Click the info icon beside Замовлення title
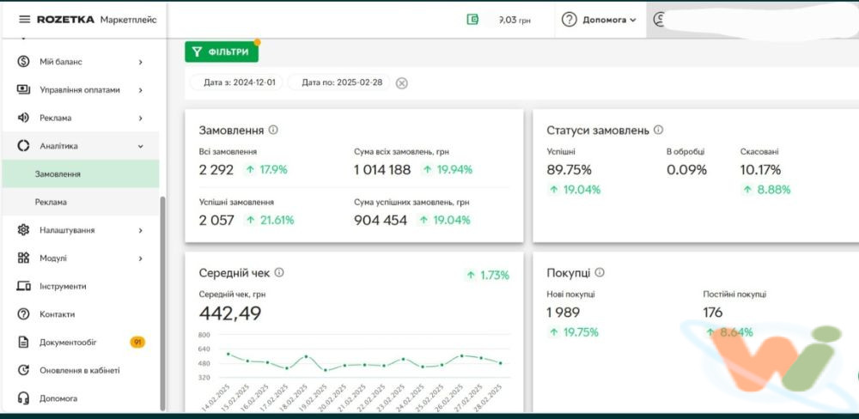This screenshot has width=859, height=419. pos(273,131)
